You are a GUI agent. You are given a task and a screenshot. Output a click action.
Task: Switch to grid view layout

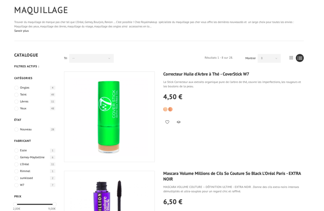(x=291, y=58)
